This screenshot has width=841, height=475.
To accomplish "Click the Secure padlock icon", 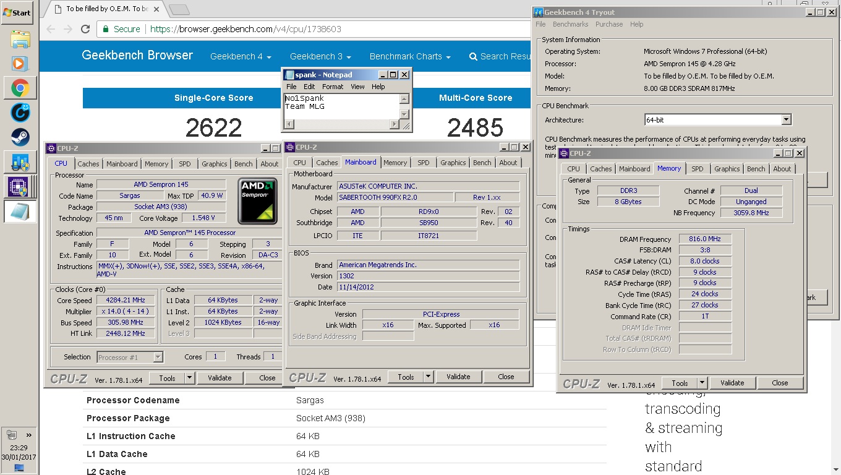I will [106, 29].
